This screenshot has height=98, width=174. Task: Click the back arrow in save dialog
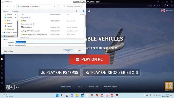(3, 6)
